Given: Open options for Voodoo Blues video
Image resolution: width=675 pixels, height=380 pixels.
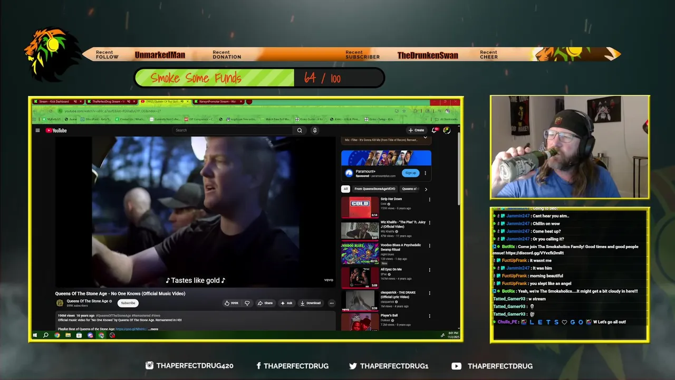Looking at the screenshot, I should tap(429, 246).
